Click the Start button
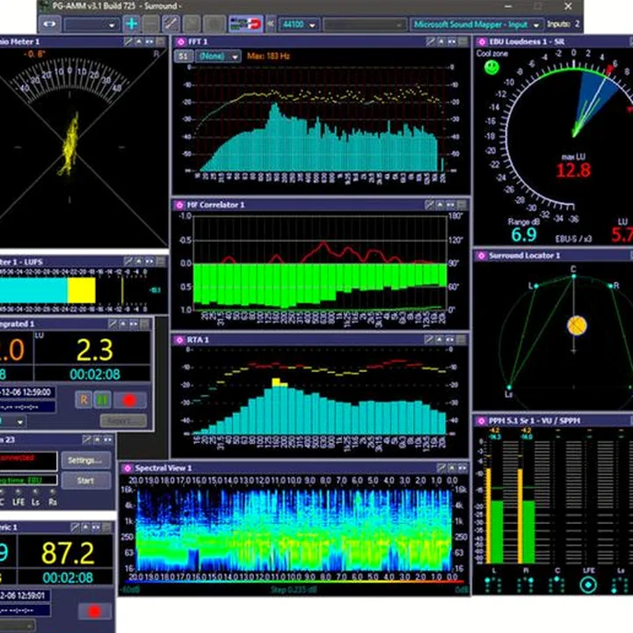The image size is (633, 633). coord(86,481)
